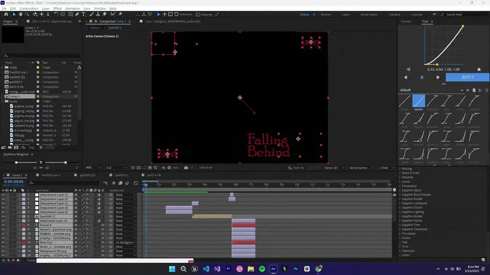The image size is (490, 275).
Task: Select the Rotation tool
Action: pyautogui.click(x=56, y=14)
